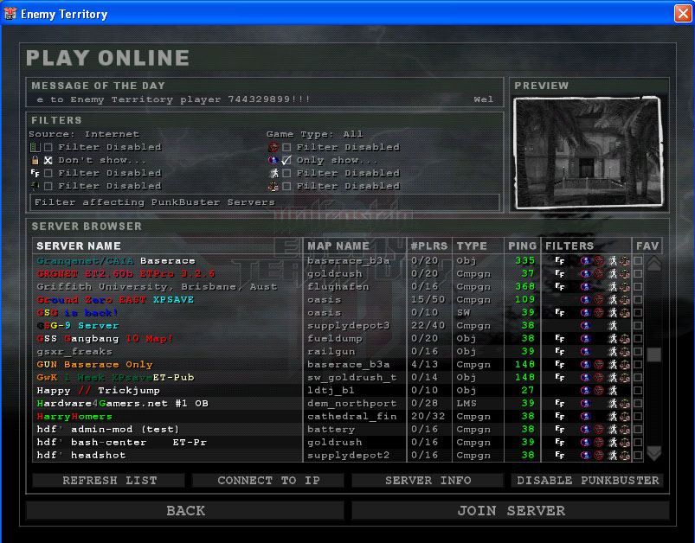Click the blue PunkBuster icon beside Only show
Viewport: 695px width, 543px height.
(273, 160)
